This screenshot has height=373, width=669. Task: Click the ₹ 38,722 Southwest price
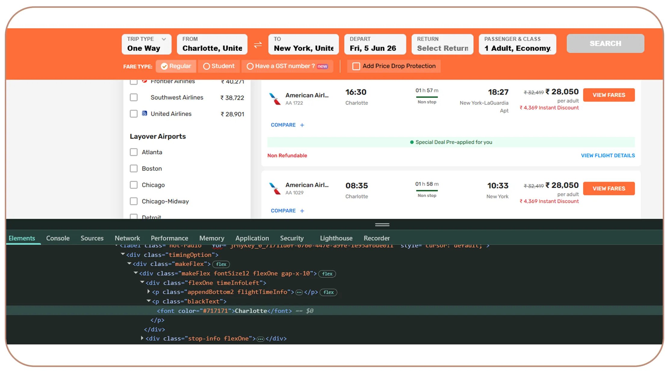(232, 98)
